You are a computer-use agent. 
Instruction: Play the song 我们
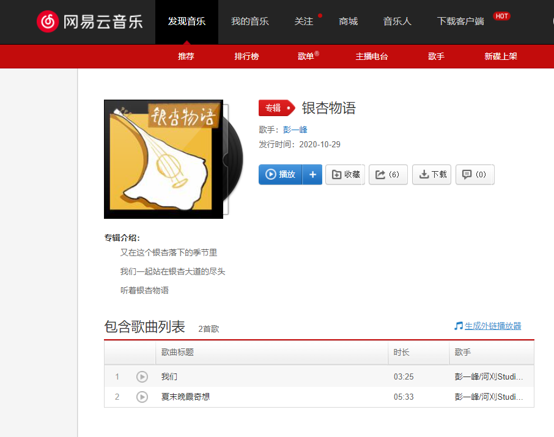(142, 377)
